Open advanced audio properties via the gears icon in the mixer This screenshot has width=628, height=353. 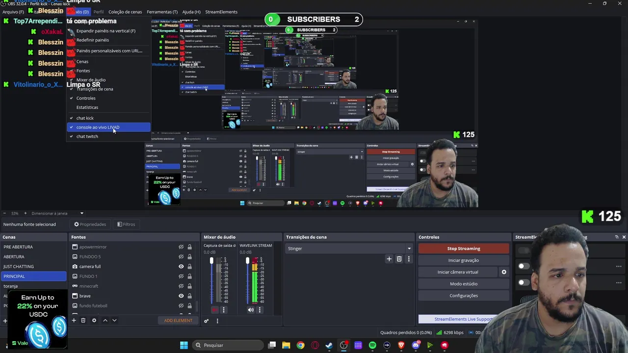point(206,321)
